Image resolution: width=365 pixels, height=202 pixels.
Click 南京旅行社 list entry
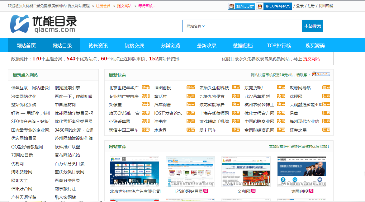point(65,189)
